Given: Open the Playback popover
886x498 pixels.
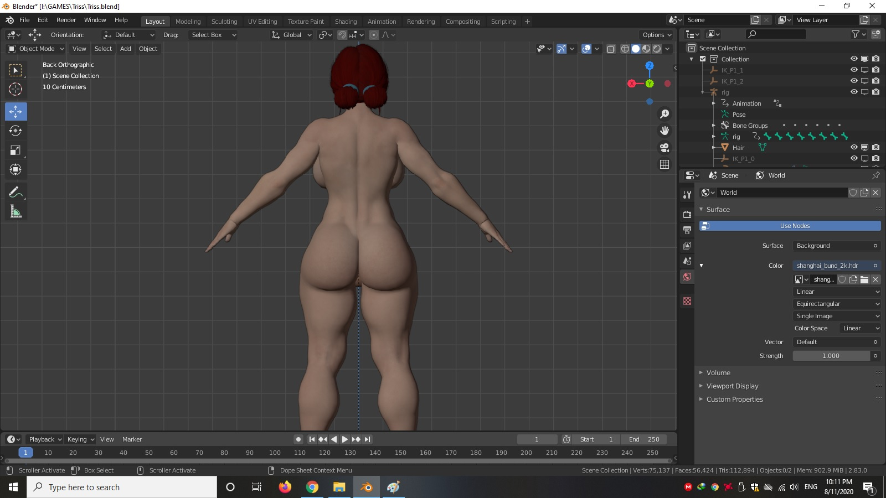Looking at the screenshot, I should [x=45, y=439].
